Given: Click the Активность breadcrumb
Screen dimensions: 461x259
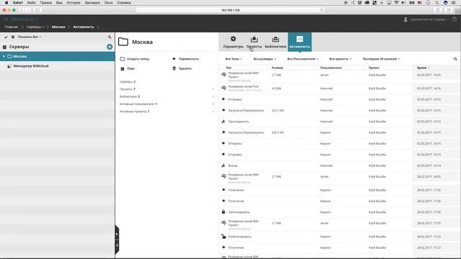Looking at the screenshot, I should click(84, 27).
